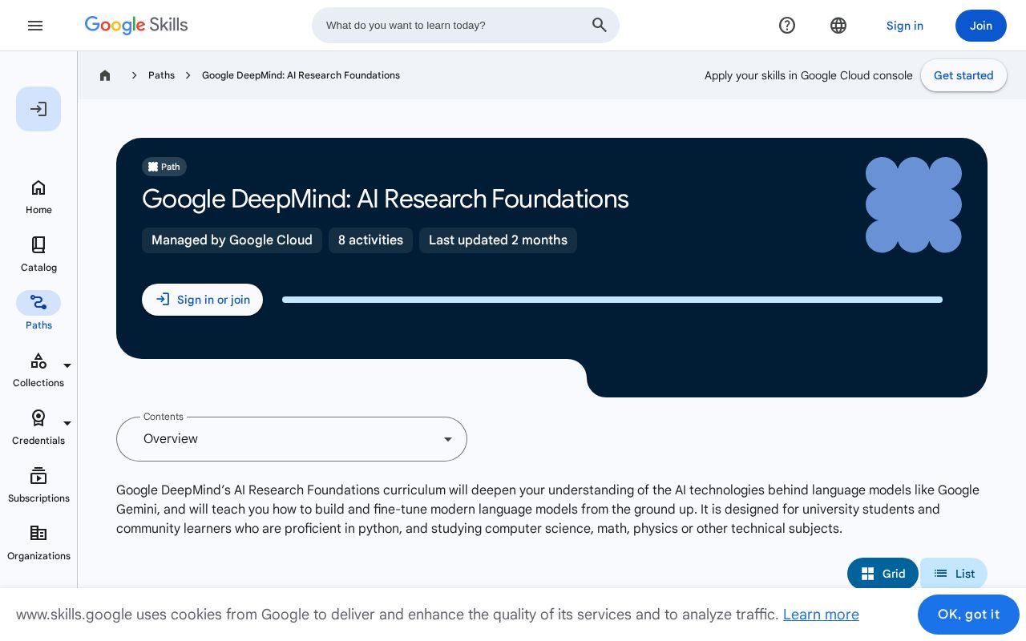
Task: Click the Sign in link in header
Action: tap(905, 26)
